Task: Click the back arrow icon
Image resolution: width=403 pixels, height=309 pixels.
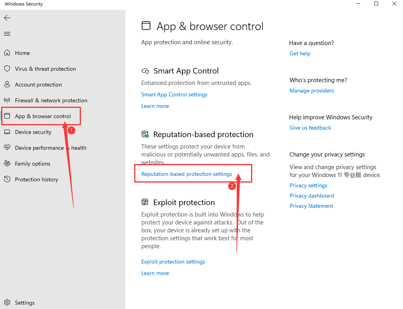Action: coord(7,18)
